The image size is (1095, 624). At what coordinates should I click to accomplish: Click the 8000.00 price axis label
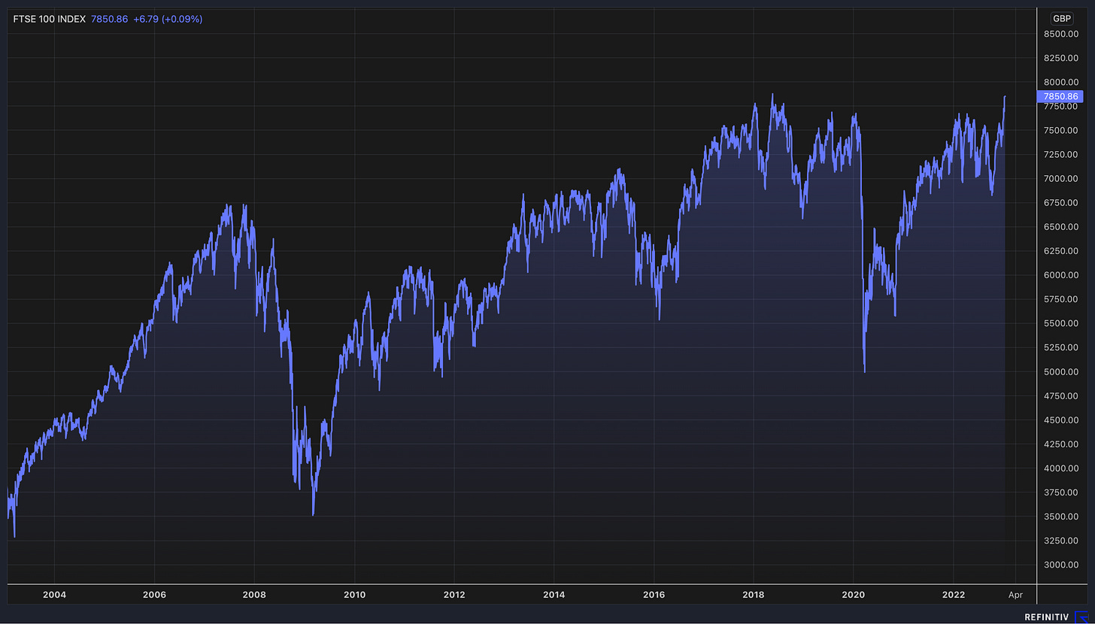point(1061,82)
